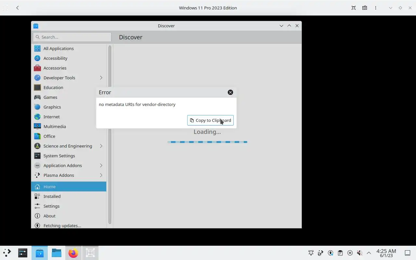Go to the Home page
Viewport: 416px width, 260px height.
tap(69, 187)
